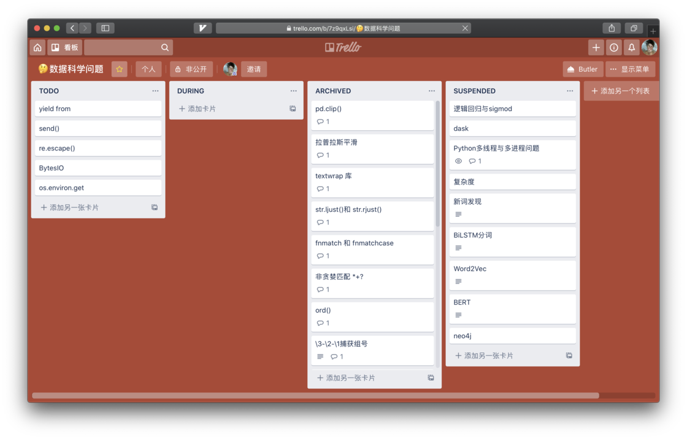Focus the header search field
This screenshot has width=687, height=439.
point(128,47)
